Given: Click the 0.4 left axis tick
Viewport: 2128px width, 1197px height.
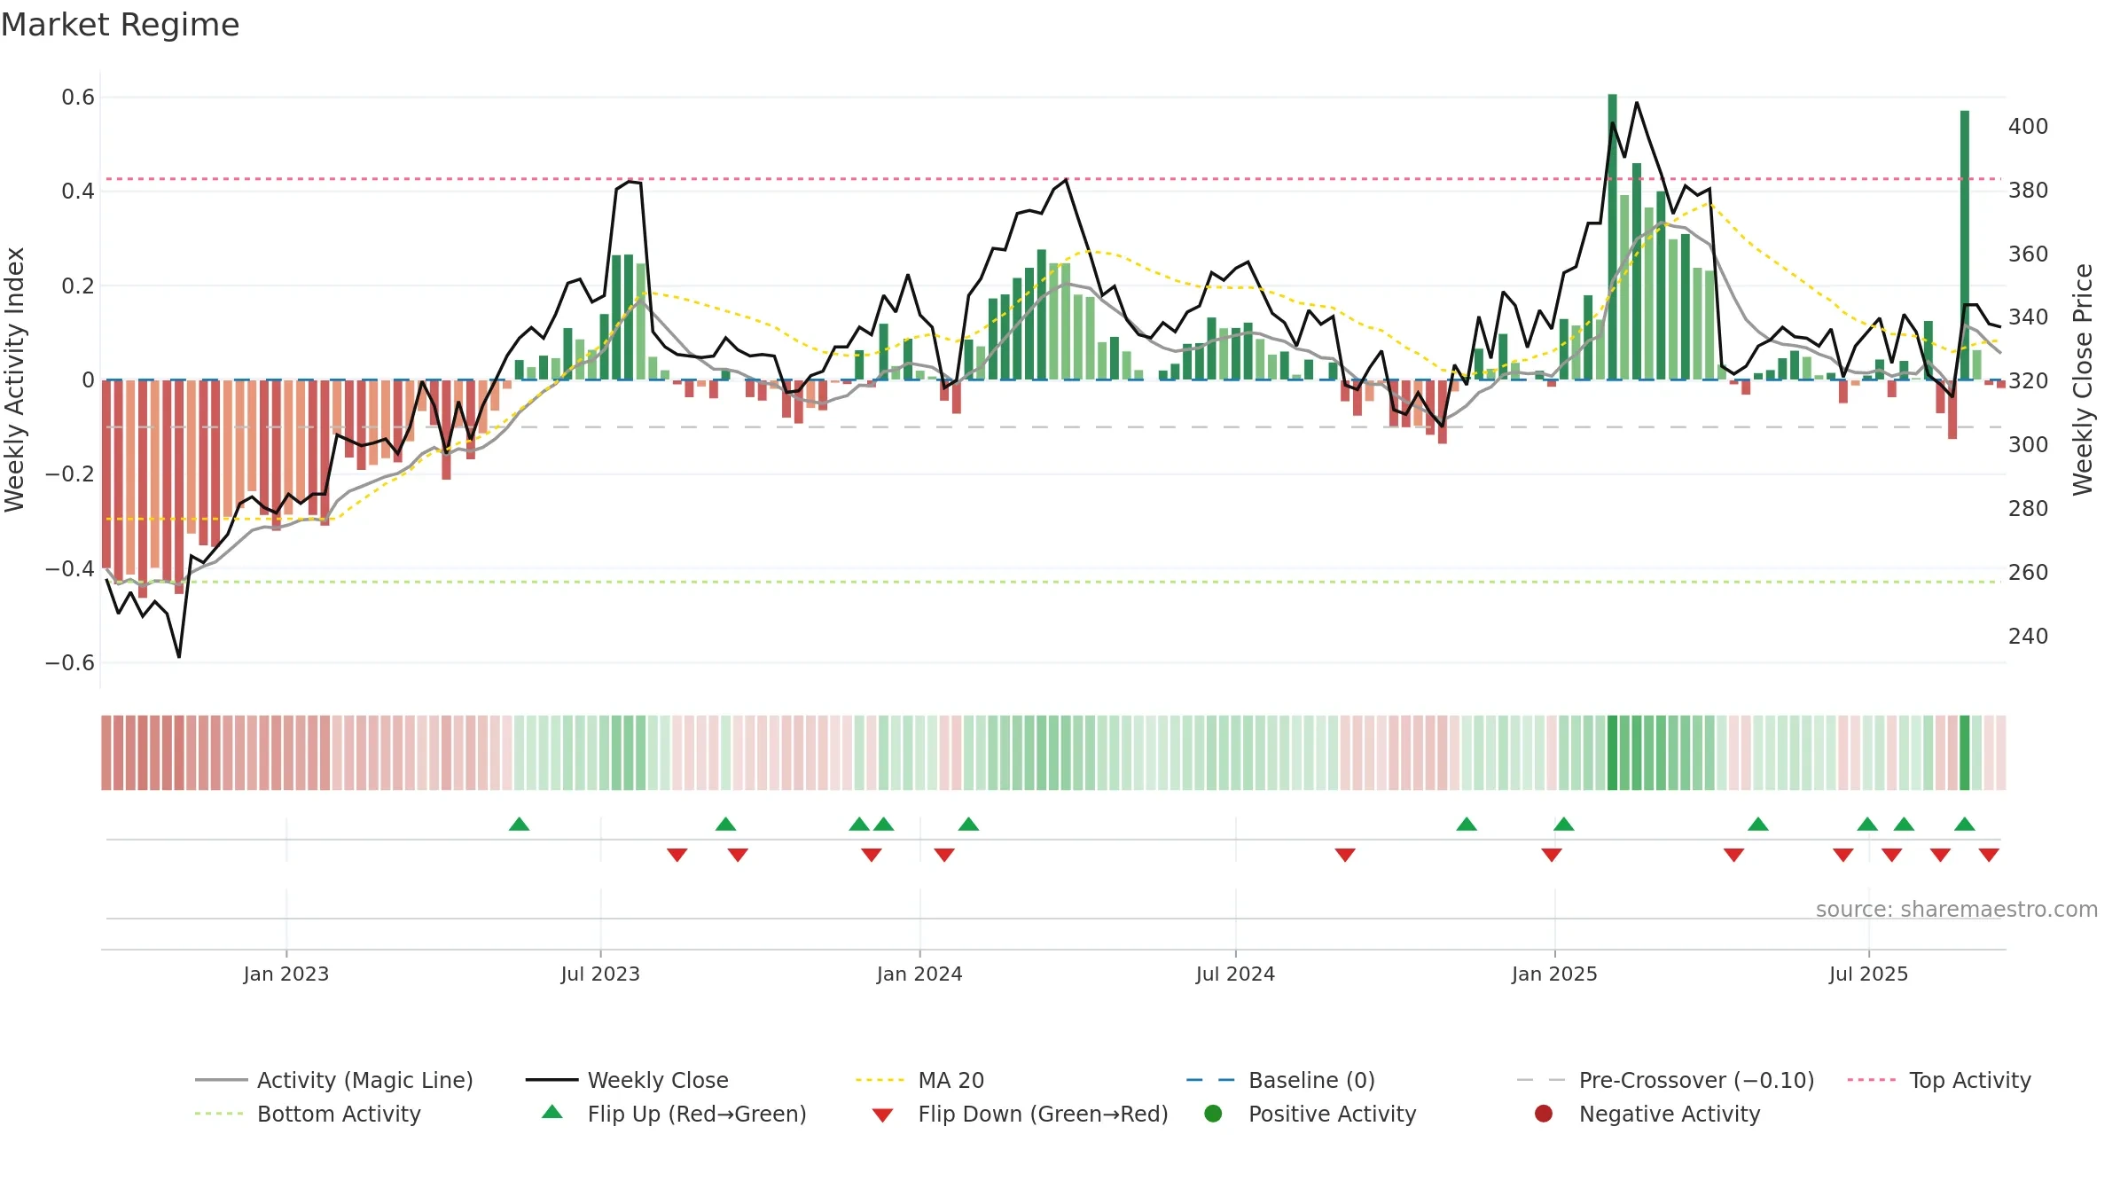Looking at the screenshot, I should pos(78,192).
